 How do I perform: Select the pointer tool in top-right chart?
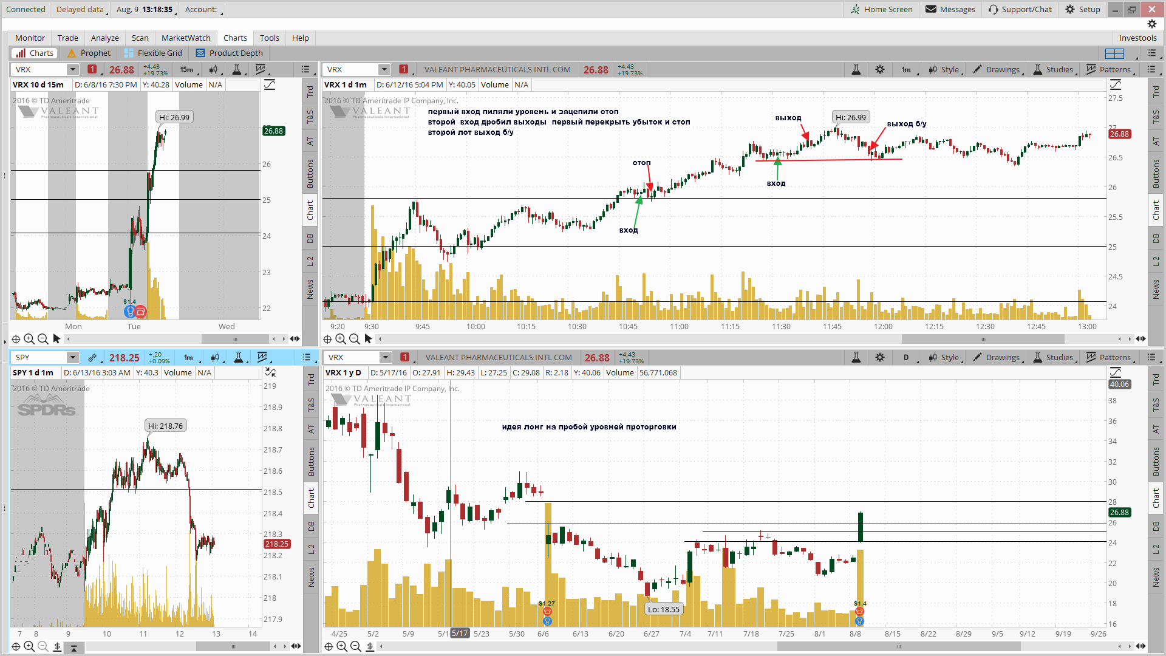click(368, 339)
